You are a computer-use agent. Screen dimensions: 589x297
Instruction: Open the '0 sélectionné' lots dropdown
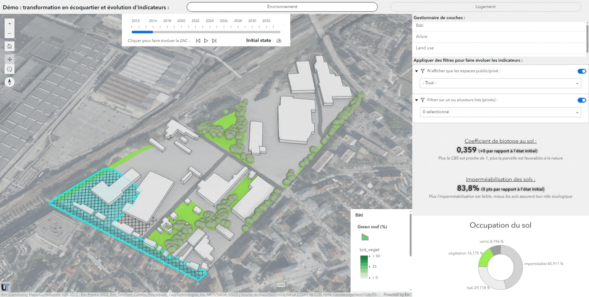click(x=500, y=112)
